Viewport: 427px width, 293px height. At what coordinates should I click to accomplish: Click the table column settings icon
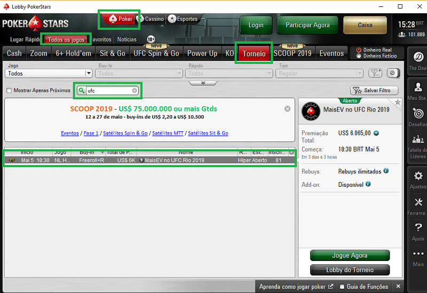coord(291,153)
